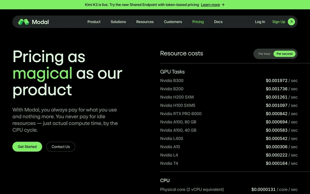Click the $0.000842 / sec price
310x194 pixels.
coord(282,114)
